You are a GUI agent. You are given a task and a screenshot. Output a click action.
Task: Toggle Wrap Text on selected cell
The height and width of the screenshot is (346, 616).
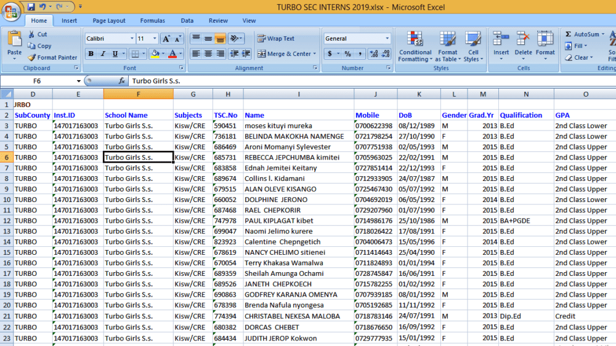pyautogui.click(x=276, y=39)
